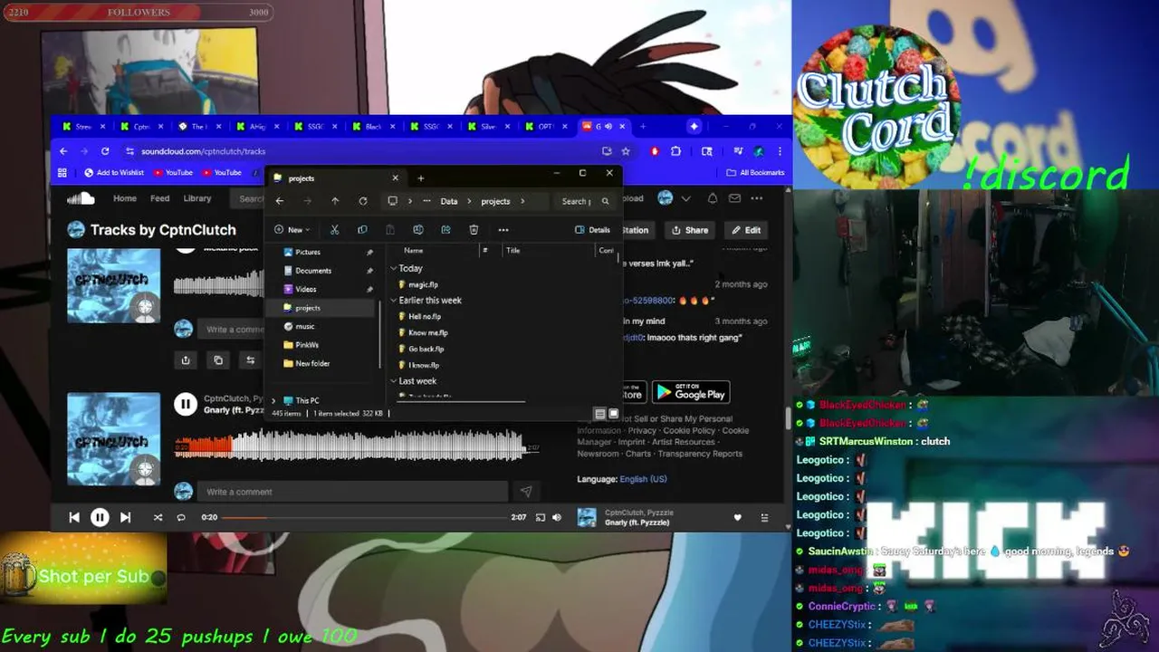This screenshot has height=652, width=1159.
Task: Toggle repeat in SoundCloud player
Action: pyautogui.click(x=181, y=518)
